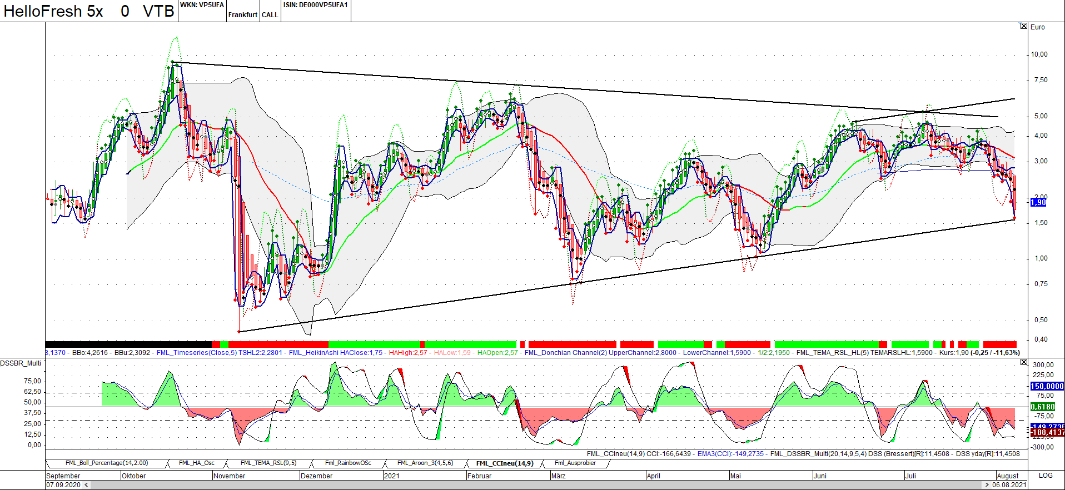Click the FML_HeikinAshi HAClose:1,75 legend entry

point(336,353)
